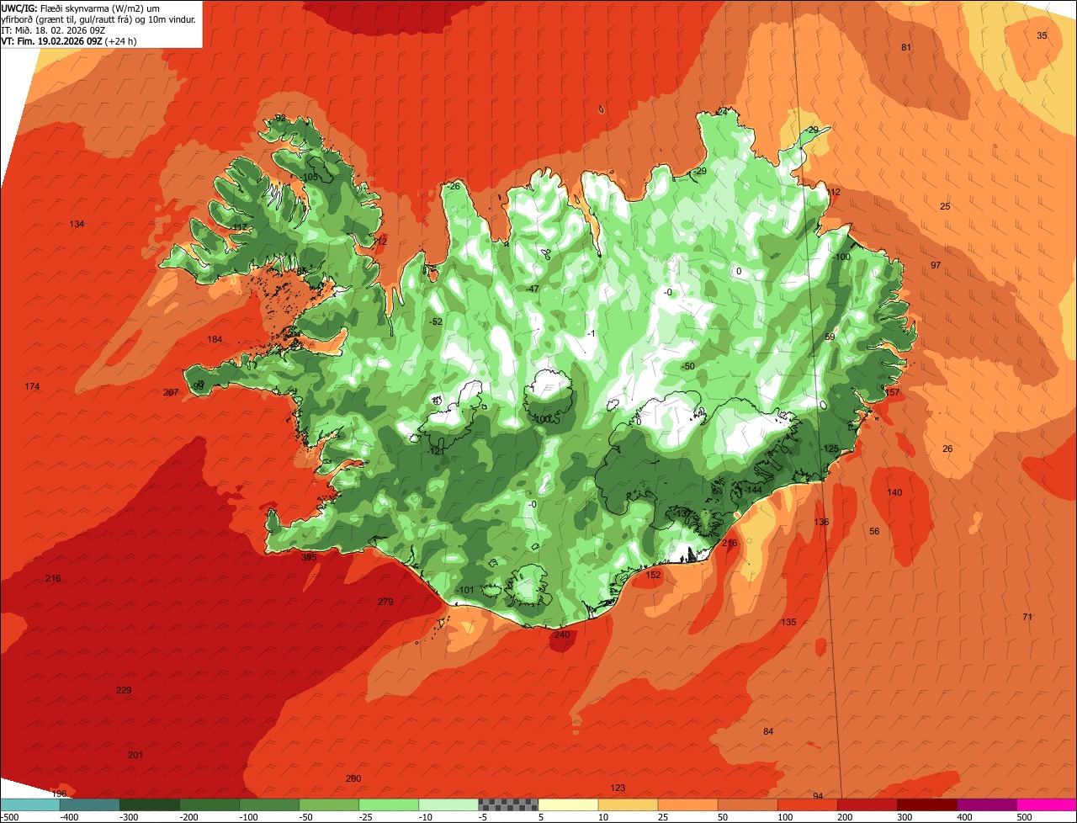Click the -125 value in the southeast
The width and height of the screenshot is (1077, 823).
[830, 449]
